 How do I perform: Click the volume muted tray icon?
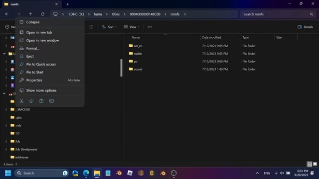[x=282, y=173]
